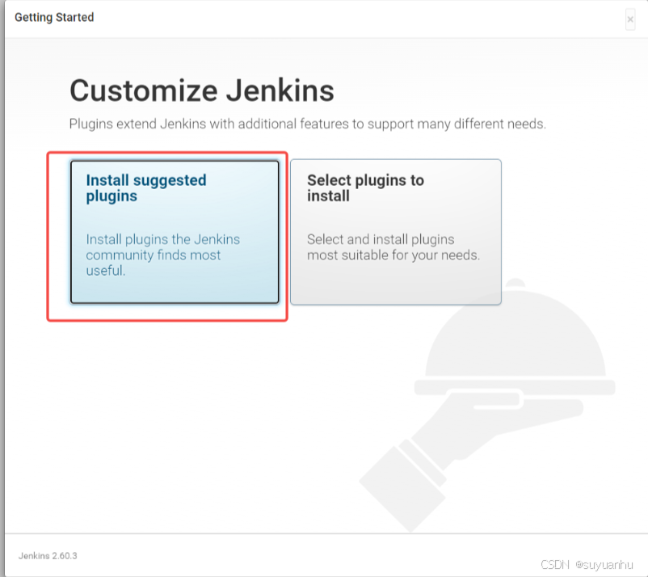Choose Select plugins to install option

pyautogui.click(x=395, y=232)
